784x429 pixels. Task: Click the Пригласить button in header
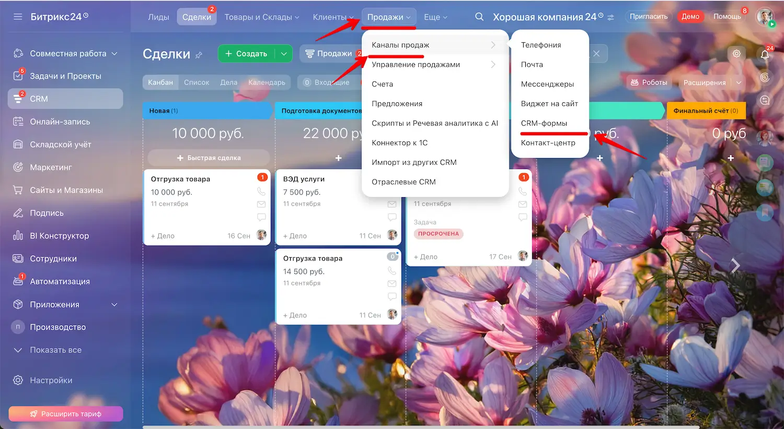point(648,17)
